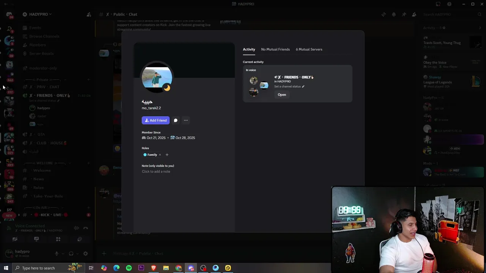Open the headphone output options chevron
The height and width of the screenshot is (273, 486).
pyautogui.click(x=77, y=254)
